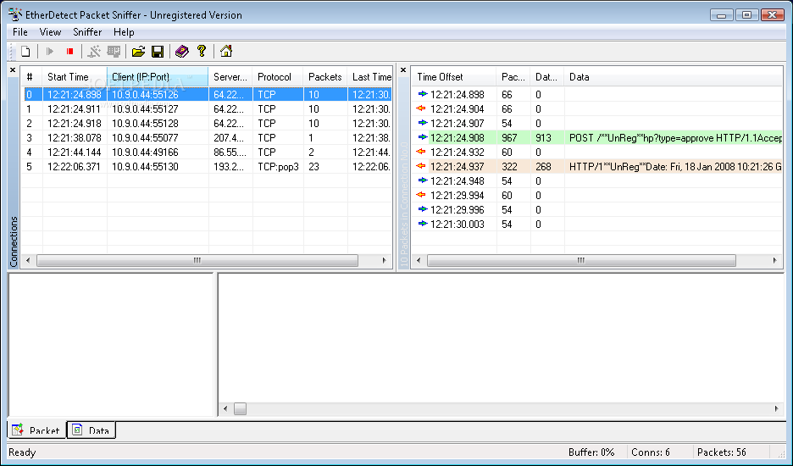Image resolution: width=793 pixels, height=466 pixels.
Task: Select the HTTP response packet at 12:21:24.937
Action: [x=597, y=166]
